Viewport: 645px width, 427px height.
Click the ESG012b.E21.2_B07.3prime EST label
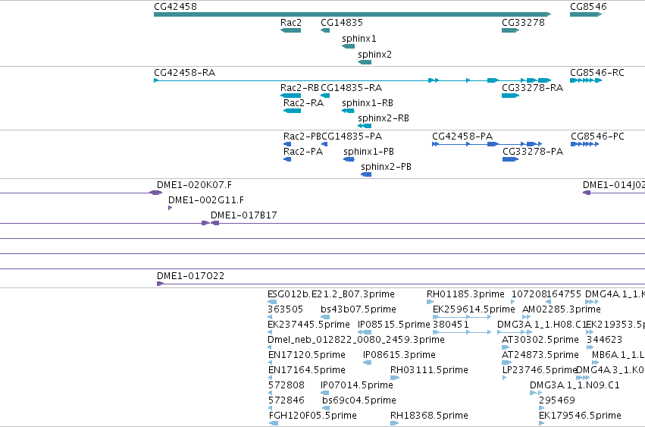331,294
